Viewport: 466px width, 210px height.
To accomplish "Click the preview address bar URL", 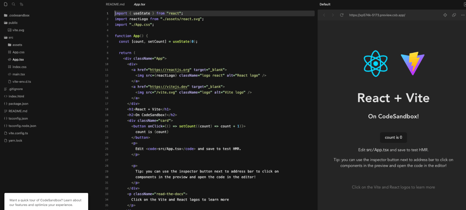I will click(376, 15).
